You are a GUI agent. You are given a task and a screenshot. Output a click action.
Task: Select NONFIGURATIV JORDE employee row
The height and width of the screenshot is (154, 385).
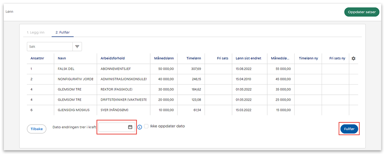75,79
